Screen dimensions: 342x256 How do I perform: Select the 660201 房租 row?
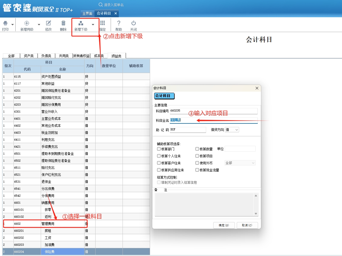pyautogui.click(x=76, y=231)
